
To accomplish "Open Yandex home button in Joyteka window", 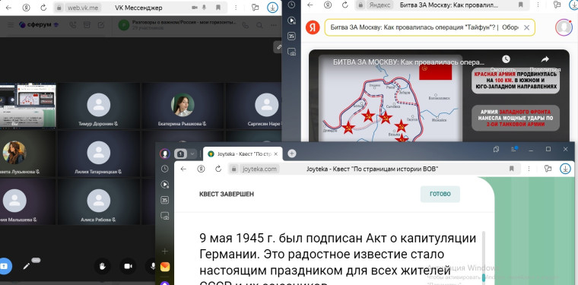I will click(x=201, y=169).
